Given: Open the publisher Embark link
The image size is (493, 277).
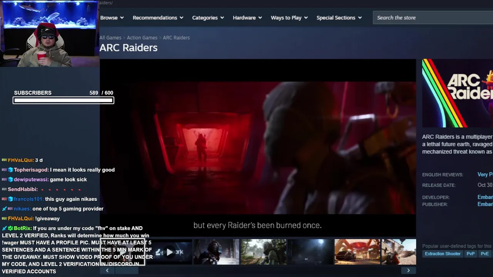Looking at the screenshot, I should coord(485,204).
